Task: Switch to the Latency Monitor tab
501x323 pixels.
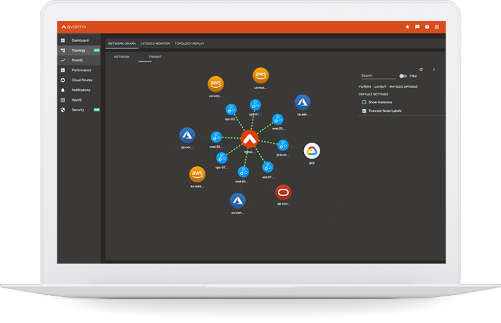Action: [155, 44]
